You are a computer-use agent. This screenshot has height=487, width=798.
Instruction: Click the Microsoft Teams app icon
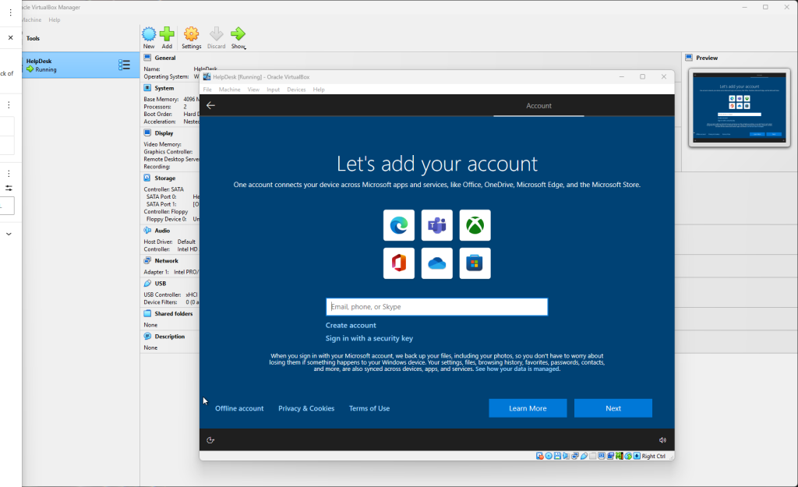click(437, 225)
